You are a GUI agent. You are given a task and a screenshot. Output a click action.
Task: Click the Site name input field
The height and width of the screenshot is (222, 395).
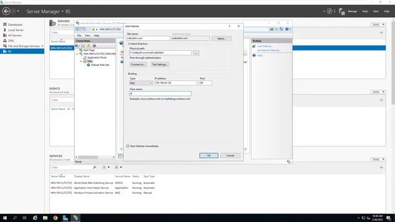click(x=148, y=38)
